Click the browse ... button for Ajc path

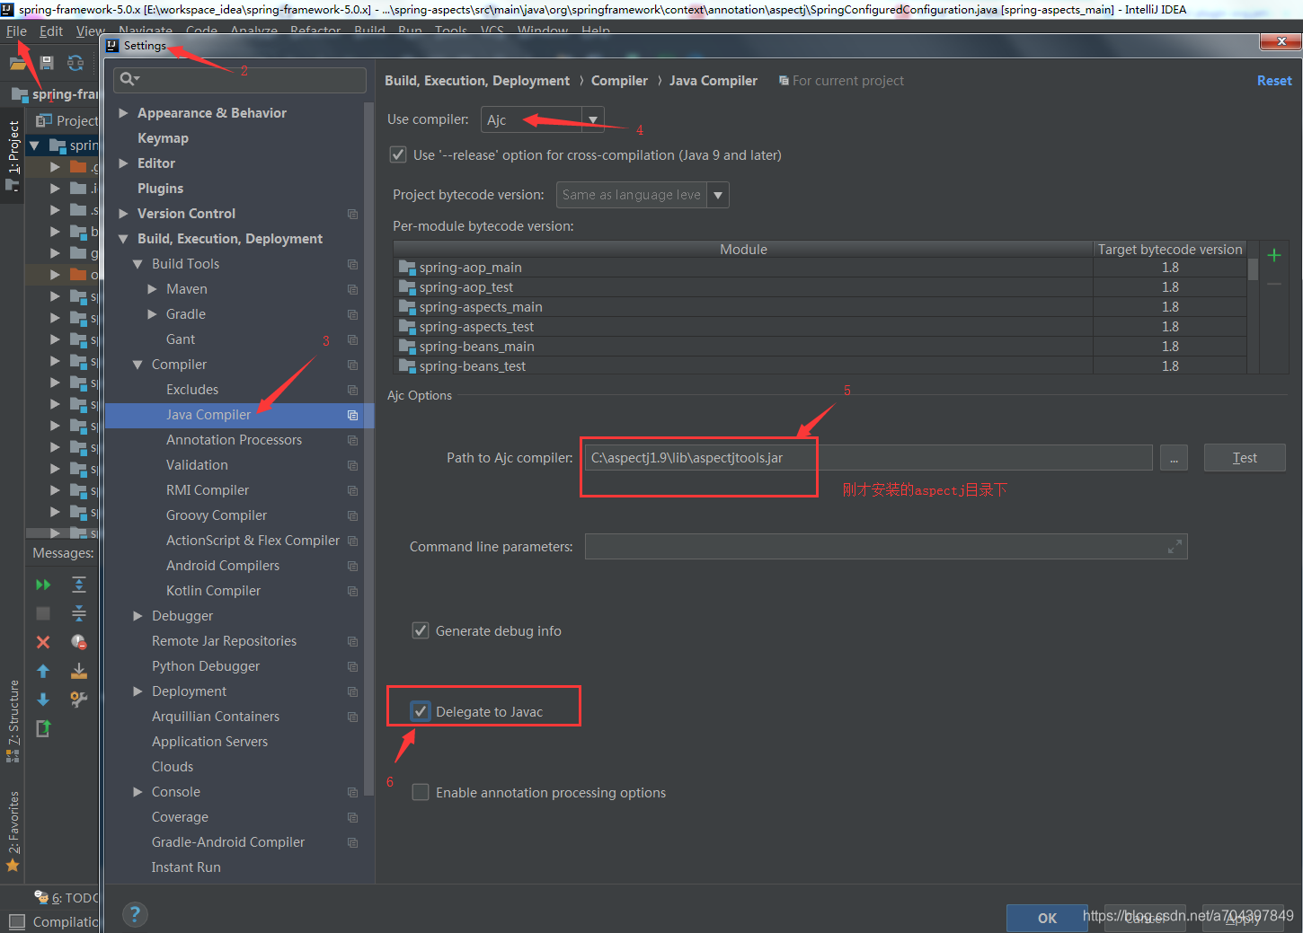tap(1174, 458)
